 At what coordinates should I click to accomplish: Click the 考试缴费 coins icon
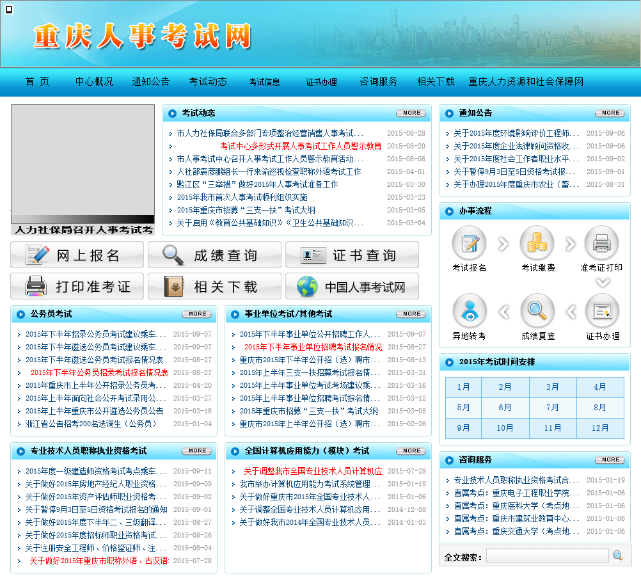coord(537,243)
